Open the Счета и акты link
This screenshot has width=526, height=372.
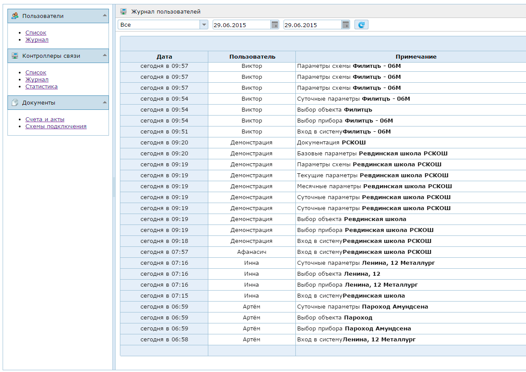pyautogui.click(x=45, y=119)
